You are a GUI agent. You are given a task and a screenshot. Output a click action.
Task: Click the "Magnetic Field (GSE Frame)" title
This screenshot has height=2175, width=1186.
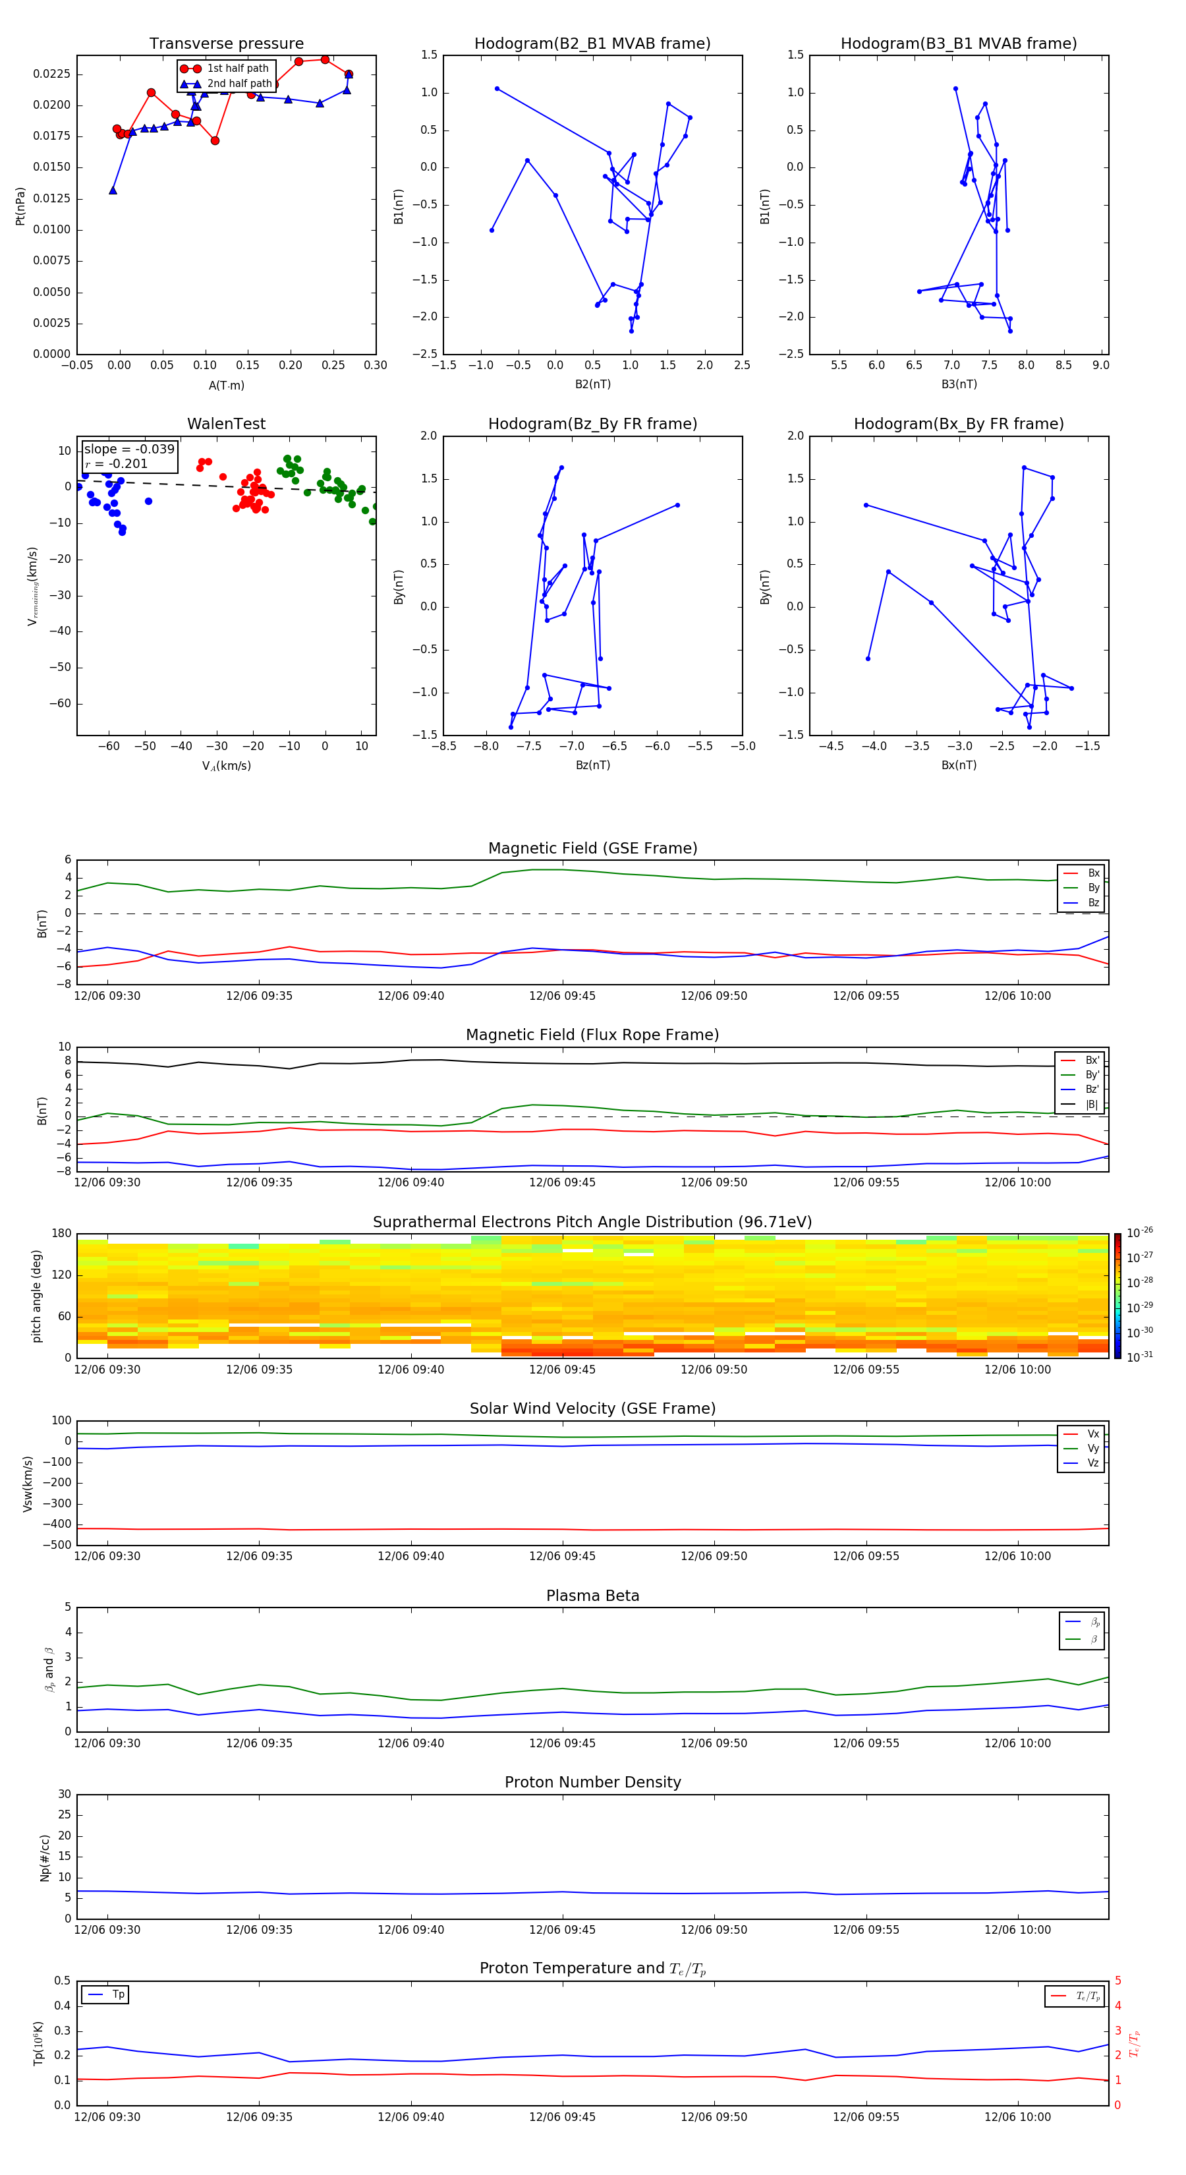(x=592, y=848)
